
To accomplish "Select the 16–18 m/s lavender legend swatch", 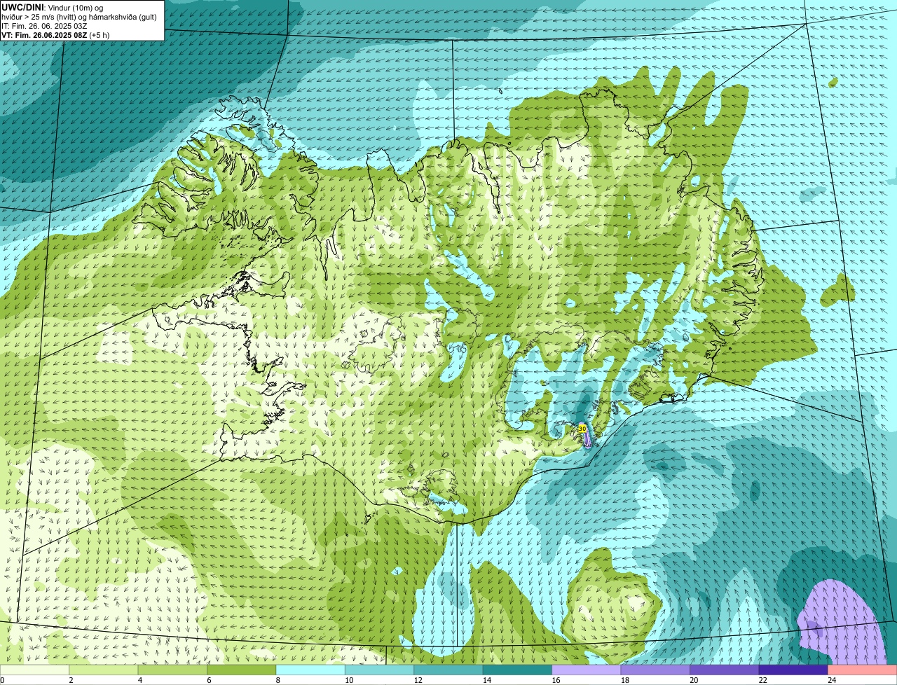I will coord(587,670).
